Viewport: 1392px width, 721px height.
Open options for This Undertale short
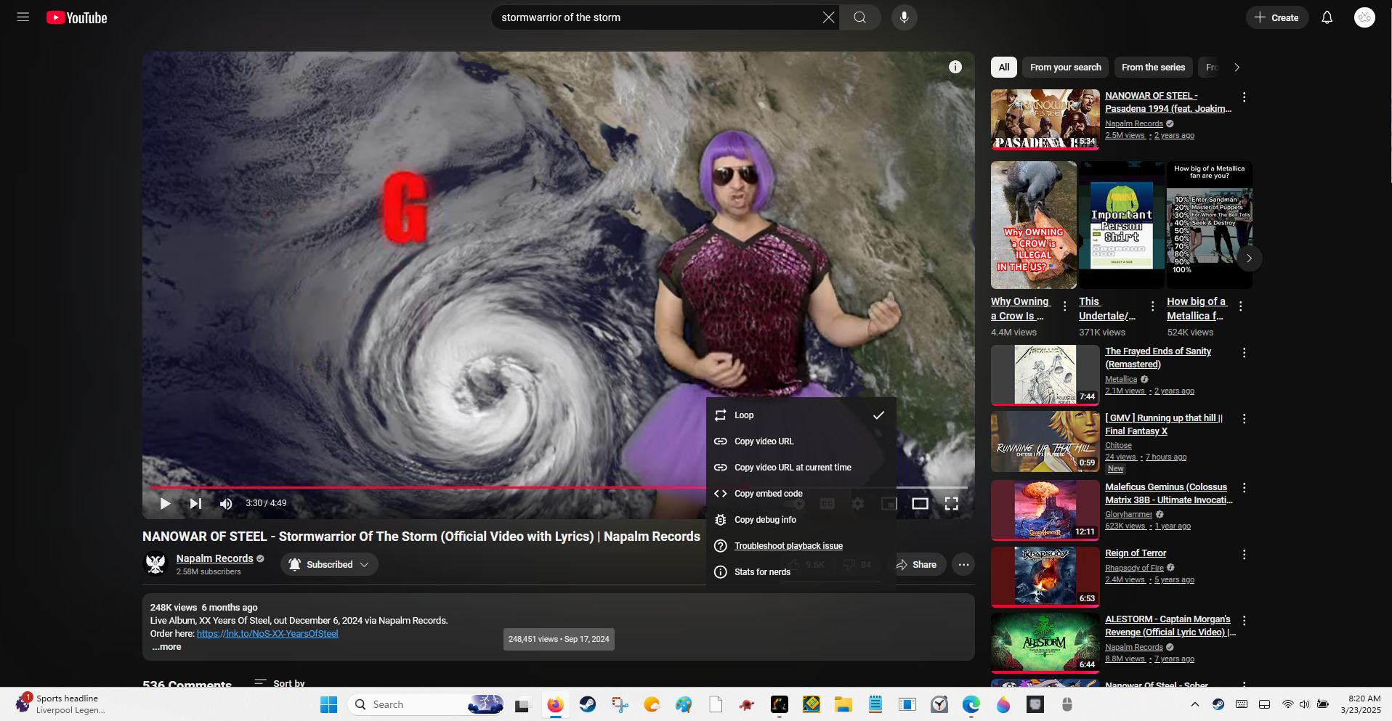[x=1152, y=306]
